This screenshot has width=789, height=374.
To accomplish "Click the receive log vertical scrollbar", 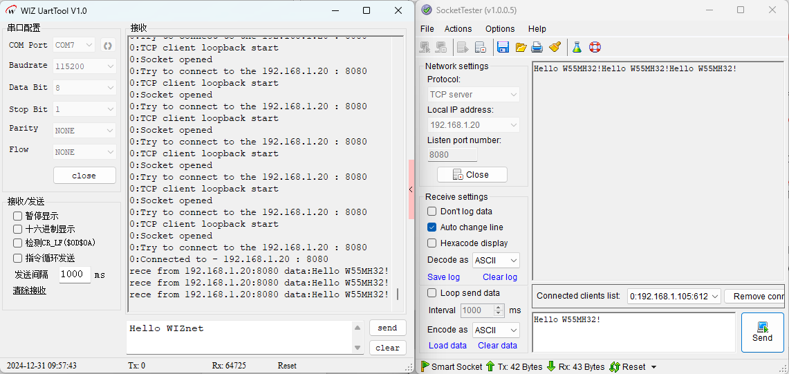I will [x=397, y=166].
